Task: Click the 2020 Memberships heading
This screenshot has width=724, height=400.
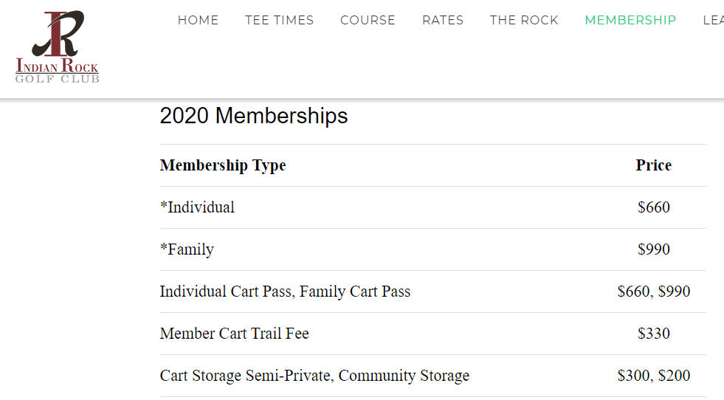Action: (253, 115)
